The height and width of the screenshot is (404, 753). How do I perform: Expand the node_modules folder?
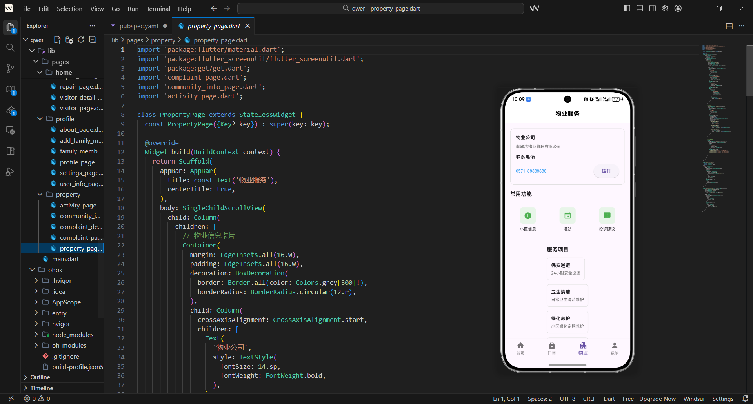pyautogui.click(x=36, y=335)
